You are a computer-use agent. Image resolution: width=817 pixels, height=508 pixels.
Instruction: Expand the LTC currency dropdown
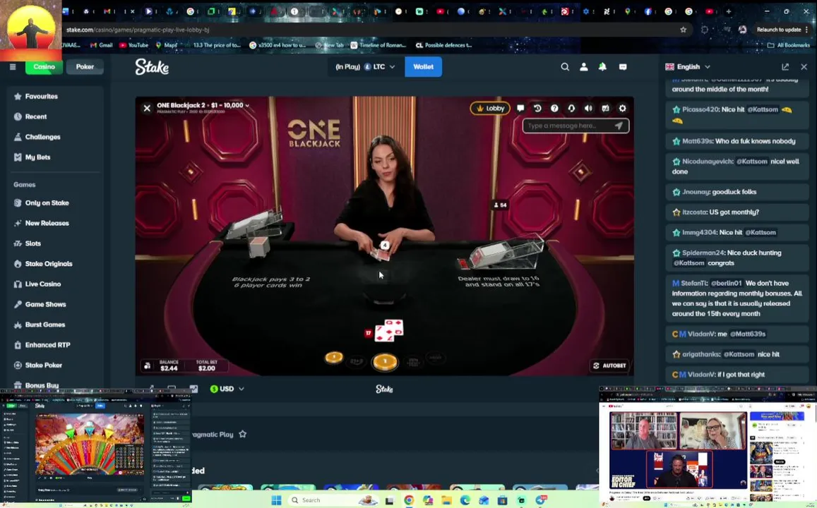(365, 66)
